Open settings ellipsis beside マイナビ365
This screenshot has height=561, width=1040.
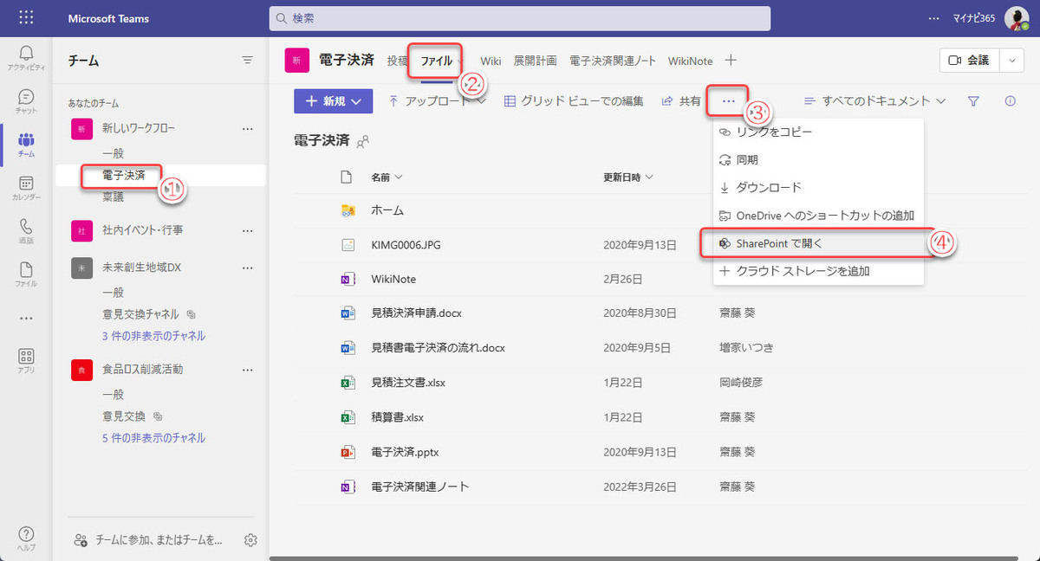tap(933, 18)
